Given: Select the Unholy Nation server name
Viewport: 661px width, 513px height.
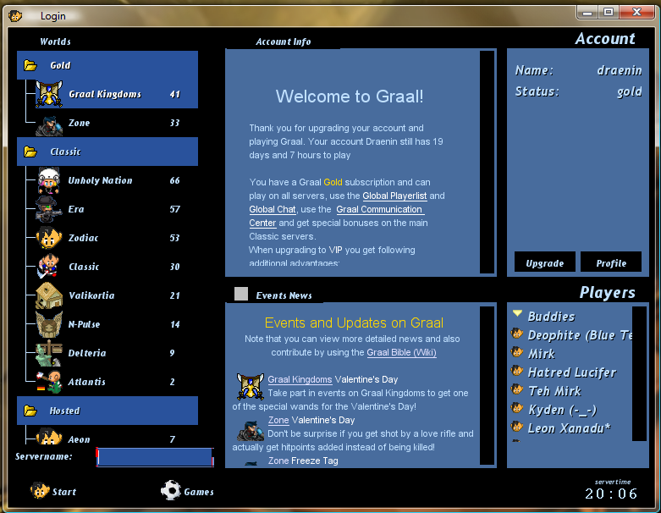Looking at the screenshot, I should tap(101, 180).
